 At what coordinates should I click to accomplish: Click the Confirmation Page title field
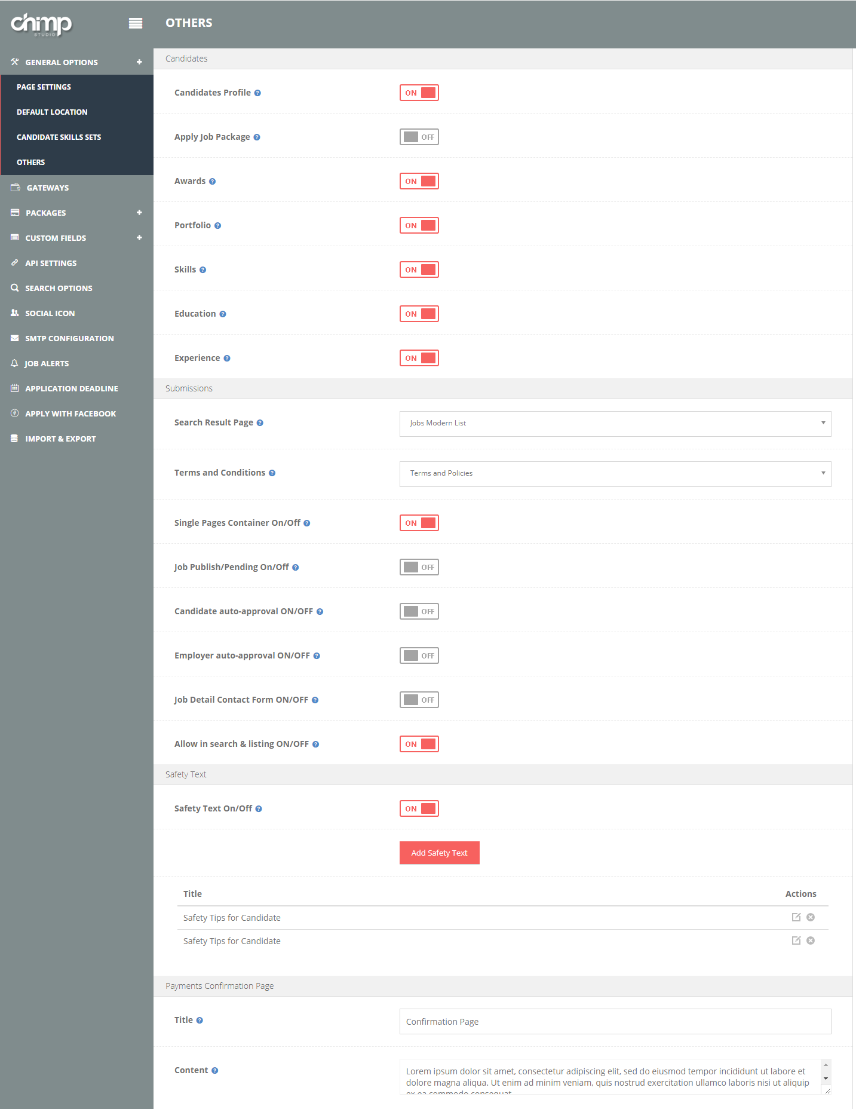(x=615, y=1022)
